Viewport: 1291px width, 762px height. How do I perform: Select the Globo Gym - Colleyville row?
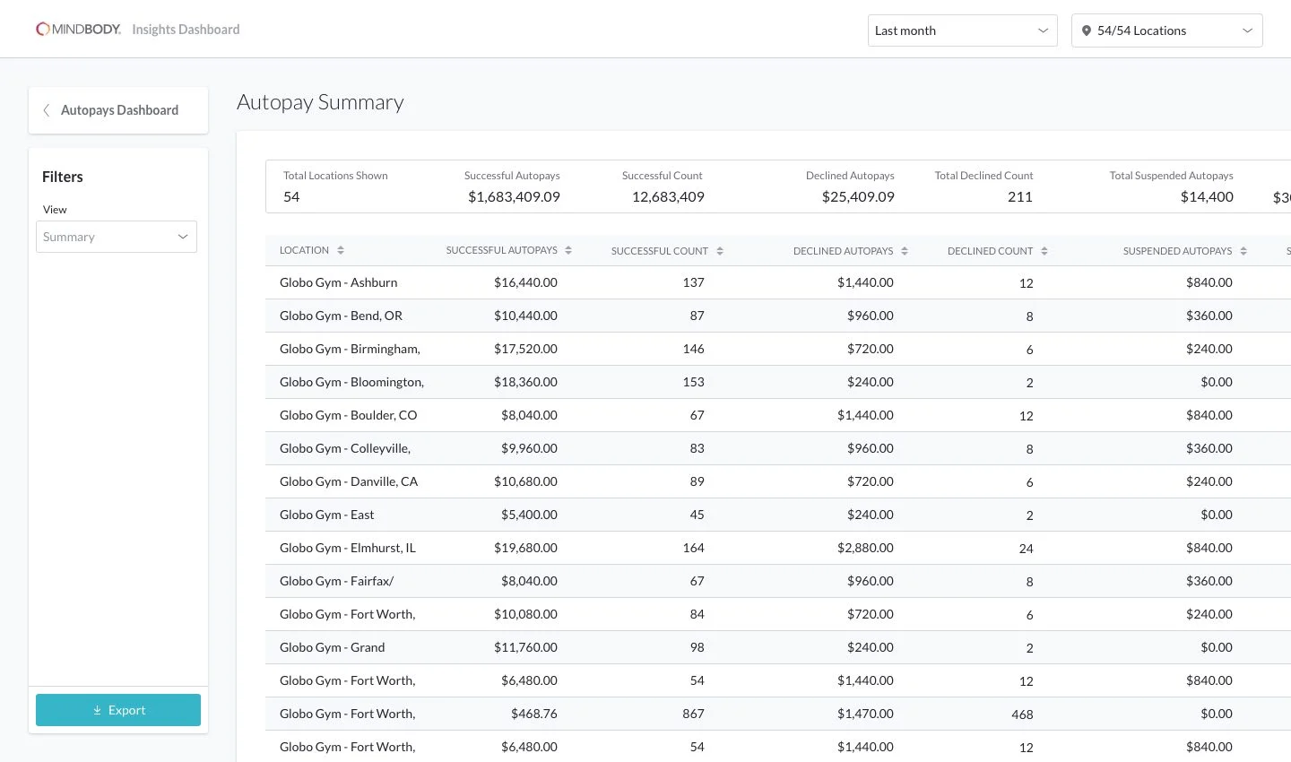[x=778, y=448]
